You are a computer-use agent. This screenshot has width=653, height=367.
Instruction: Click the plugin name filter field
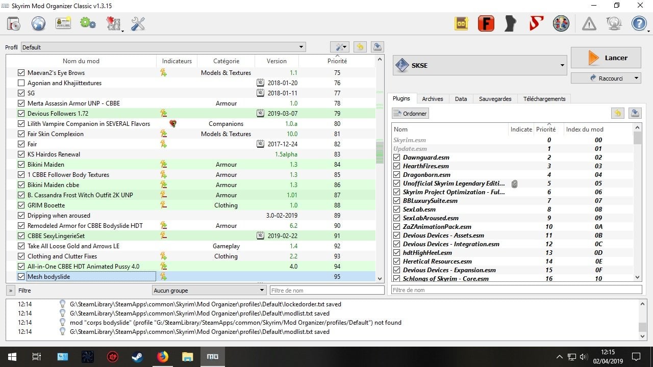click(516, 290)
